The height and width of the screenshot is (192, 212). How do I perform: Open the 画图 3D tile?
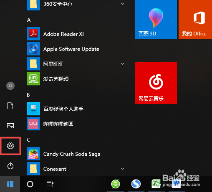click(x=156, y=19)
